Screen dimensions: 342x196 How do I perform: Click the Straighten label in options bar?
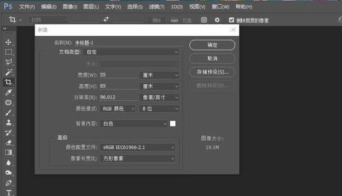(187, 21)
